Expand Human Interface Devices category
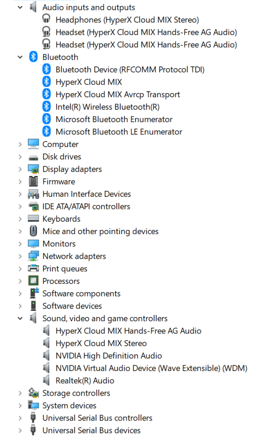 20,194
